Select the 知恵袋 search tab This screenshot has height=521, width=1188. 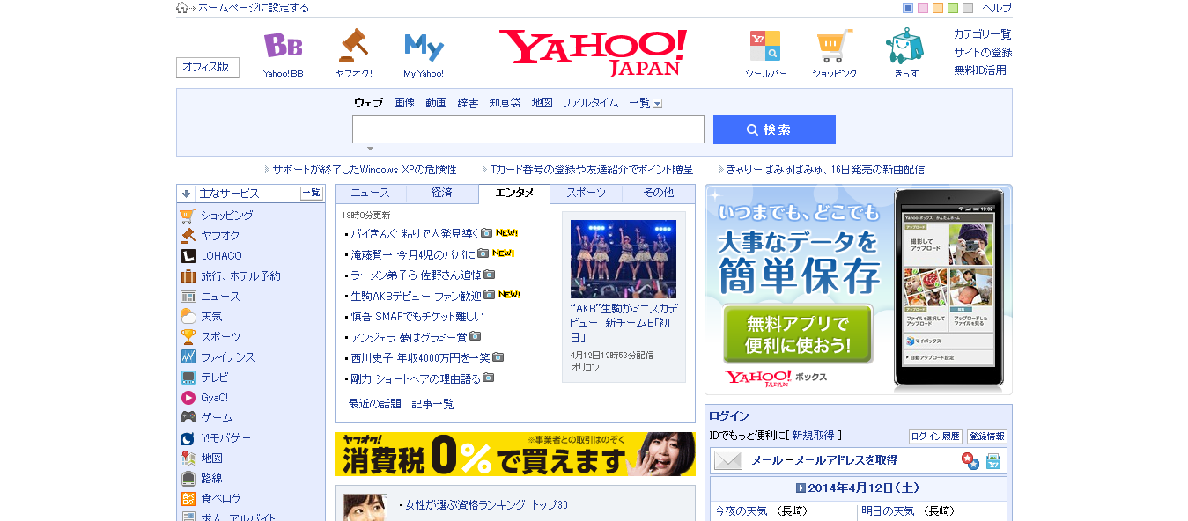click(x=505, y=103)
